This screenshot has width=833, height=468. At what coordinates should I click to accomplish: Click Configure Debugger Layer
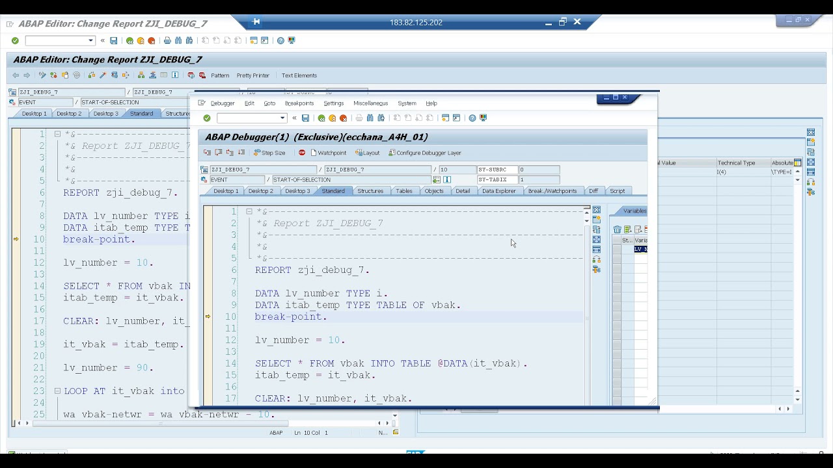[424, 153]
